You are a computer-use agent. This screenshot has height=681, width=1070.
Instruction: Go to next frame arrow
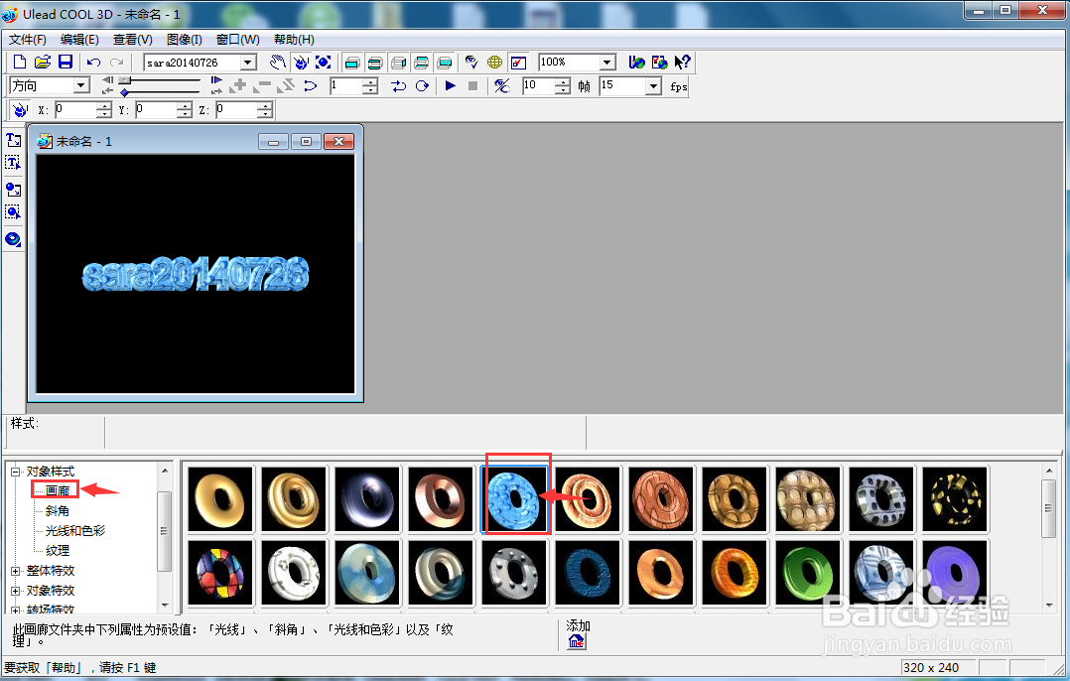[x=216, y=80]
